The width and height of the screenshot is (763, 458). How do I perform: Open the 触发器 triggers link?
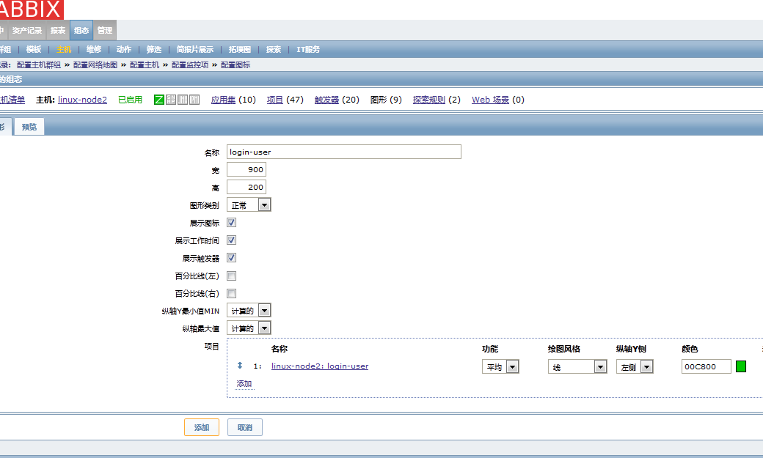pyautogui.click(x=326, y=100)
